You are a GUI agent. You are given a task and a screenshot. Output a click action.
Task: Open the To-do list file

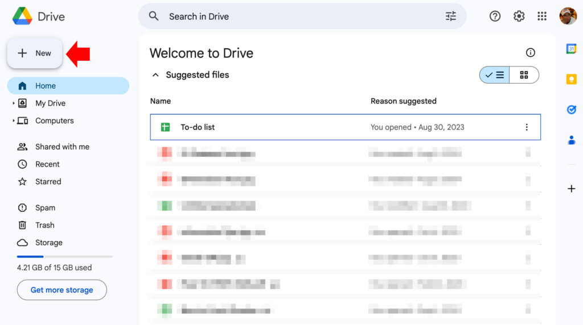tap(346, 127)
